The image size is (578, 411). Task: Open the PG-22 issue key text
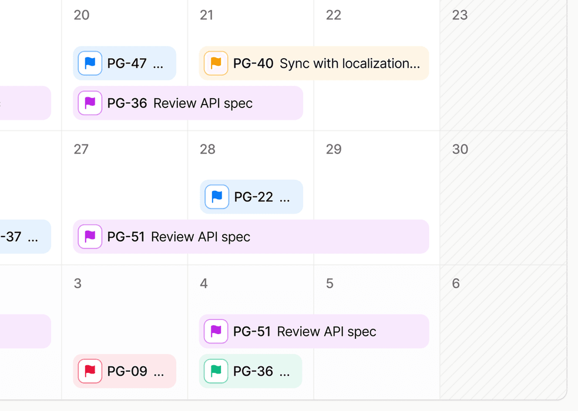point(253,197)
